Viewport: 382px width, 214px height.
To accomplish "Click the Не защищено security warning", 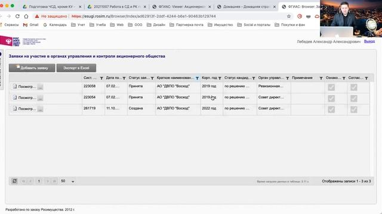I will [x=51, y=16].
